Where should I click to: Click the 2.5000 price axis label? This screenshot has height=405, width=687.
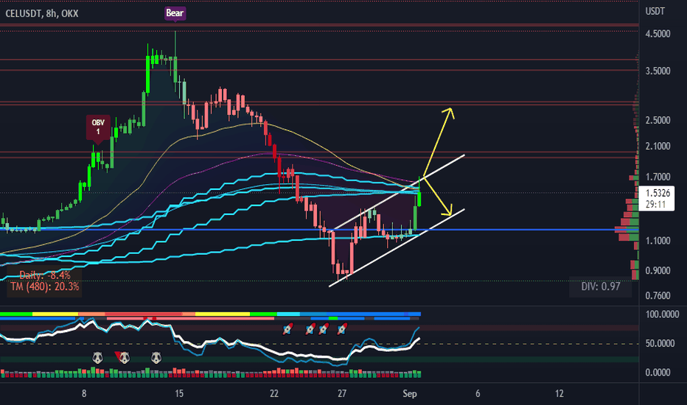coord(658,120)
